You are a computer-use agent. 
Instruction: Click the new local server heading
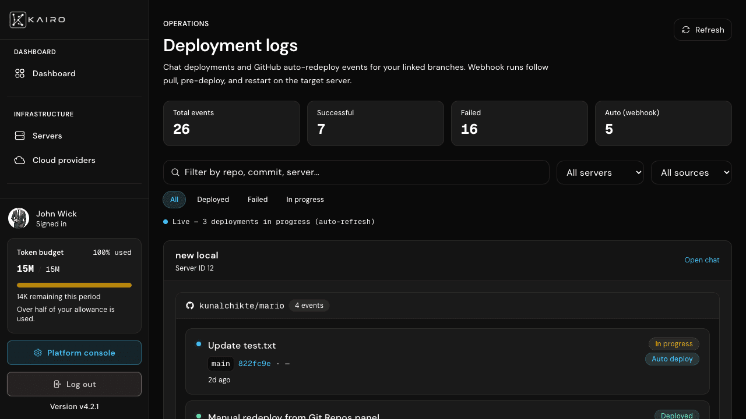tap(197, 255)
